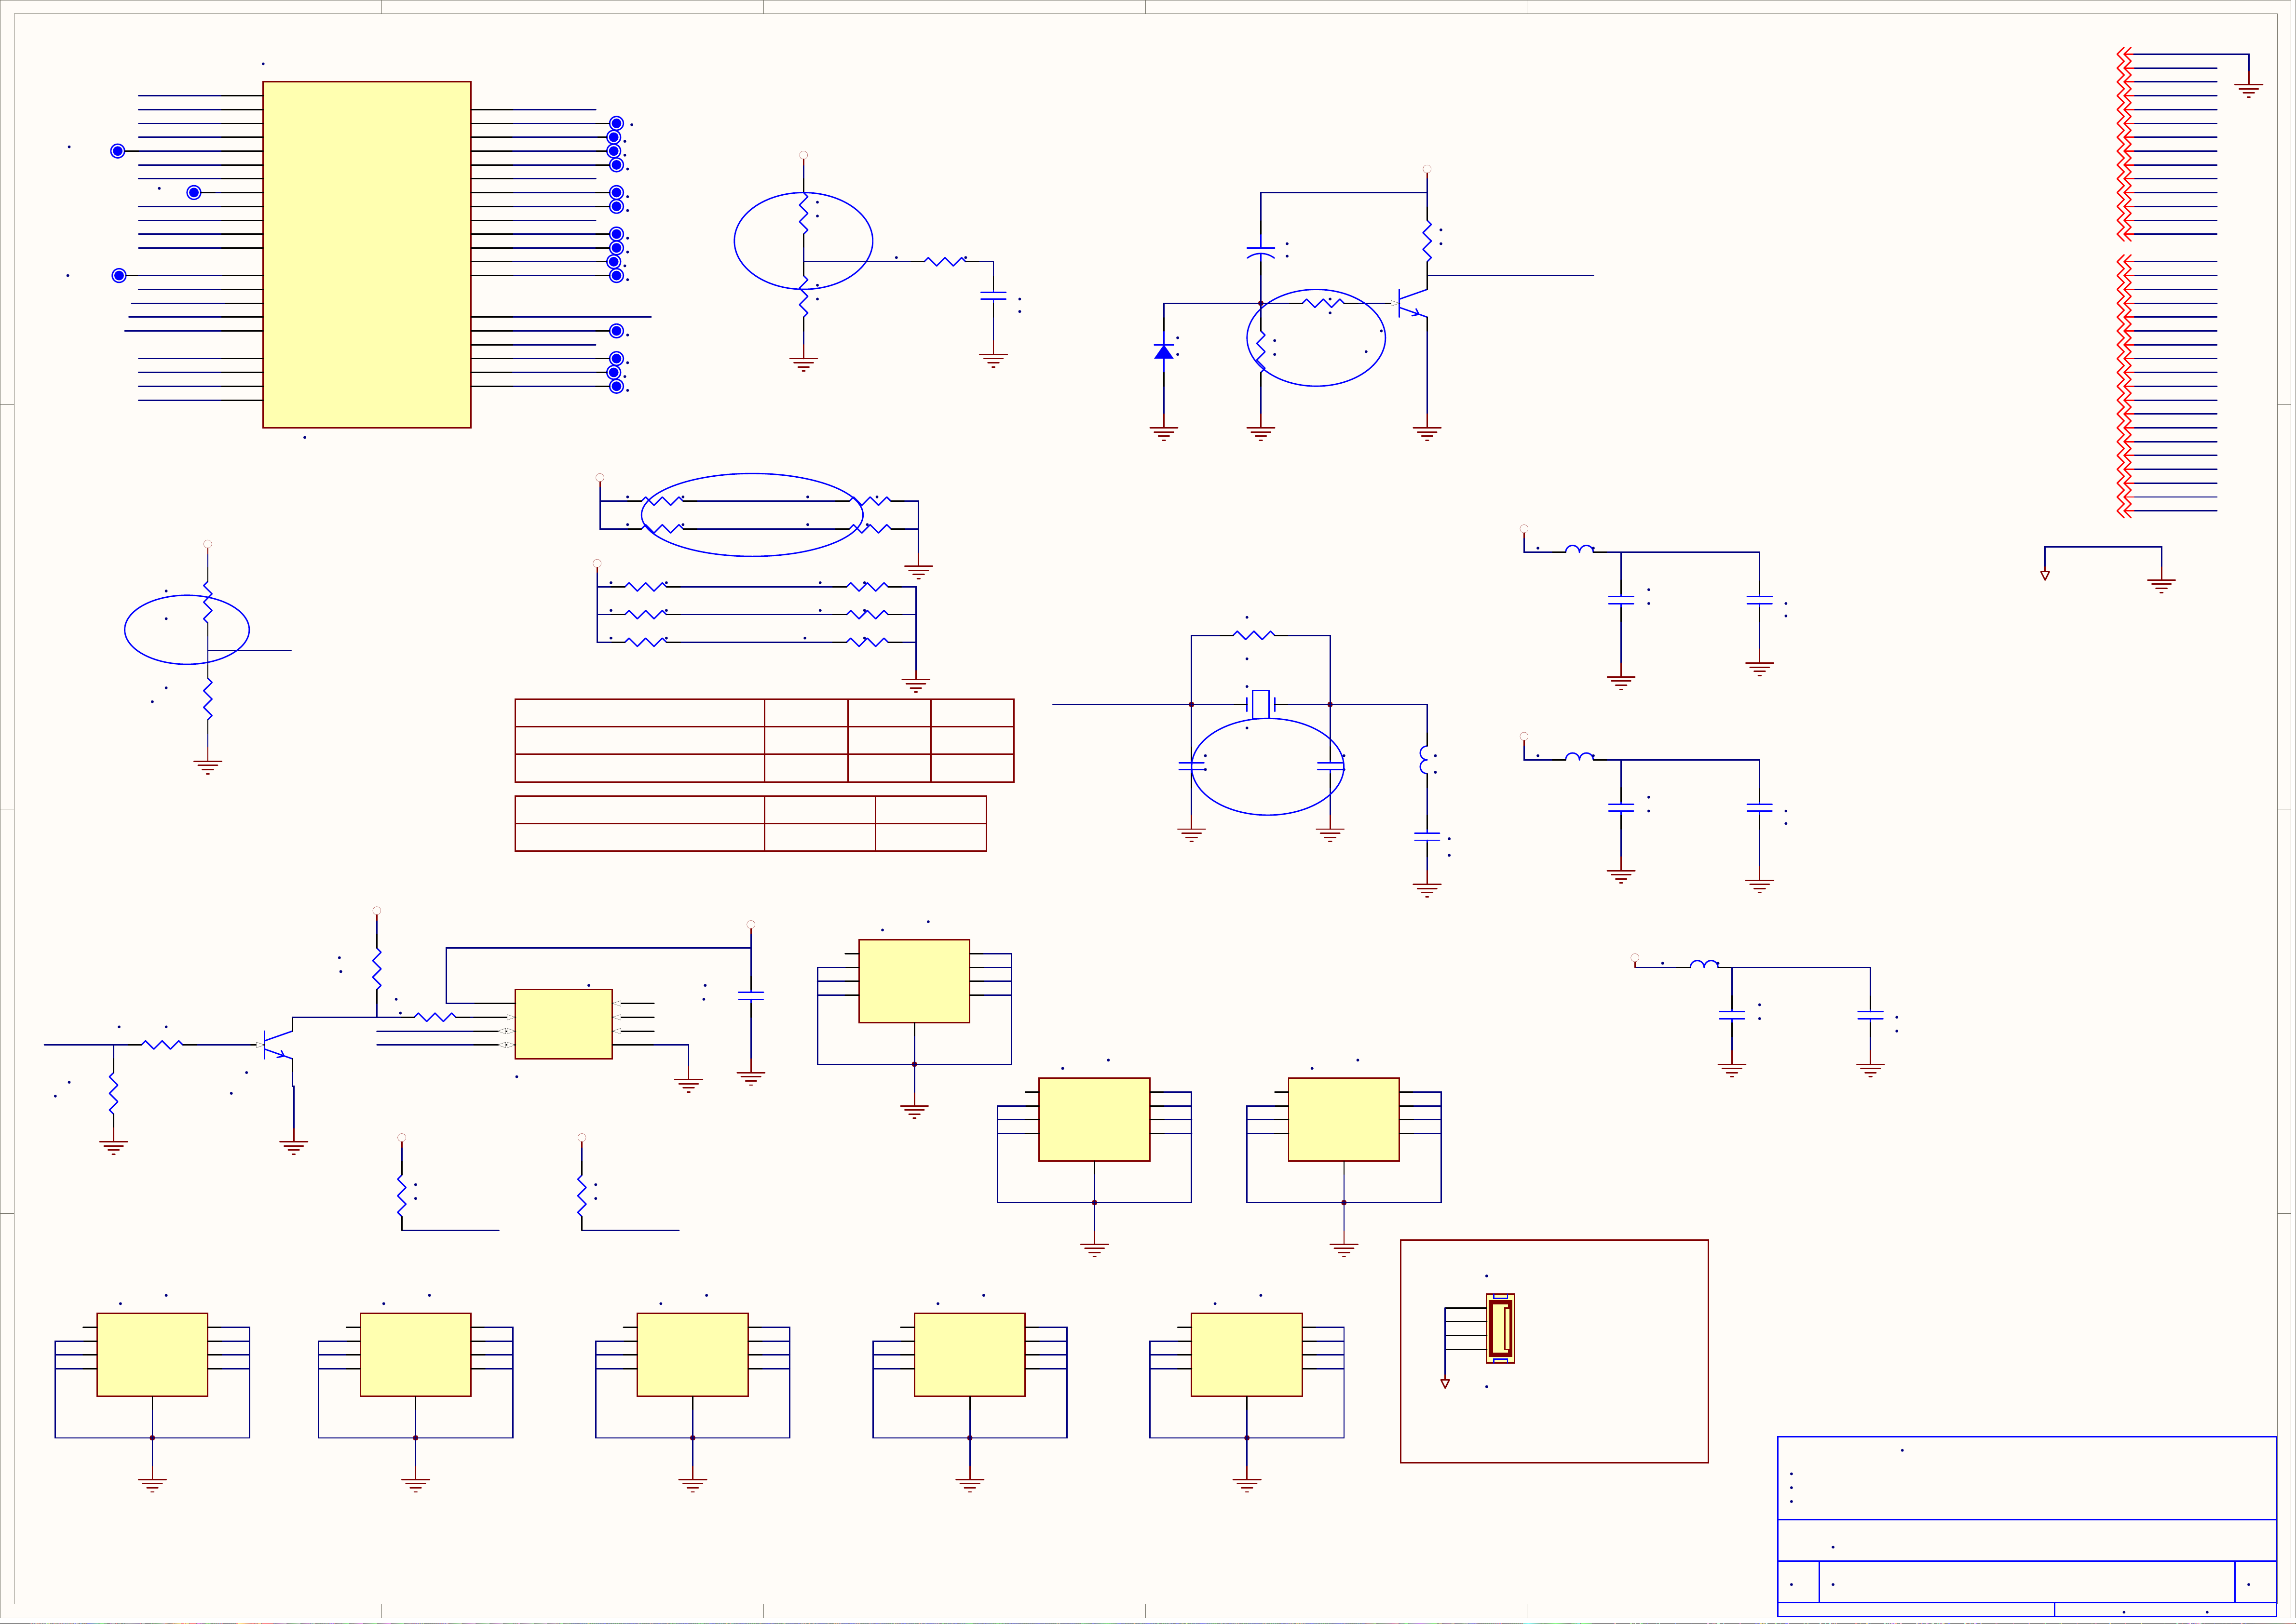Select the three-row table with maroon borders
Image resolution: width=2296 pixels, height=1624 pixels.
coord(763,740)
